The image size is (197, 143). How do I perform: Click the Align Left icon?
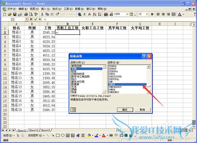158,14
